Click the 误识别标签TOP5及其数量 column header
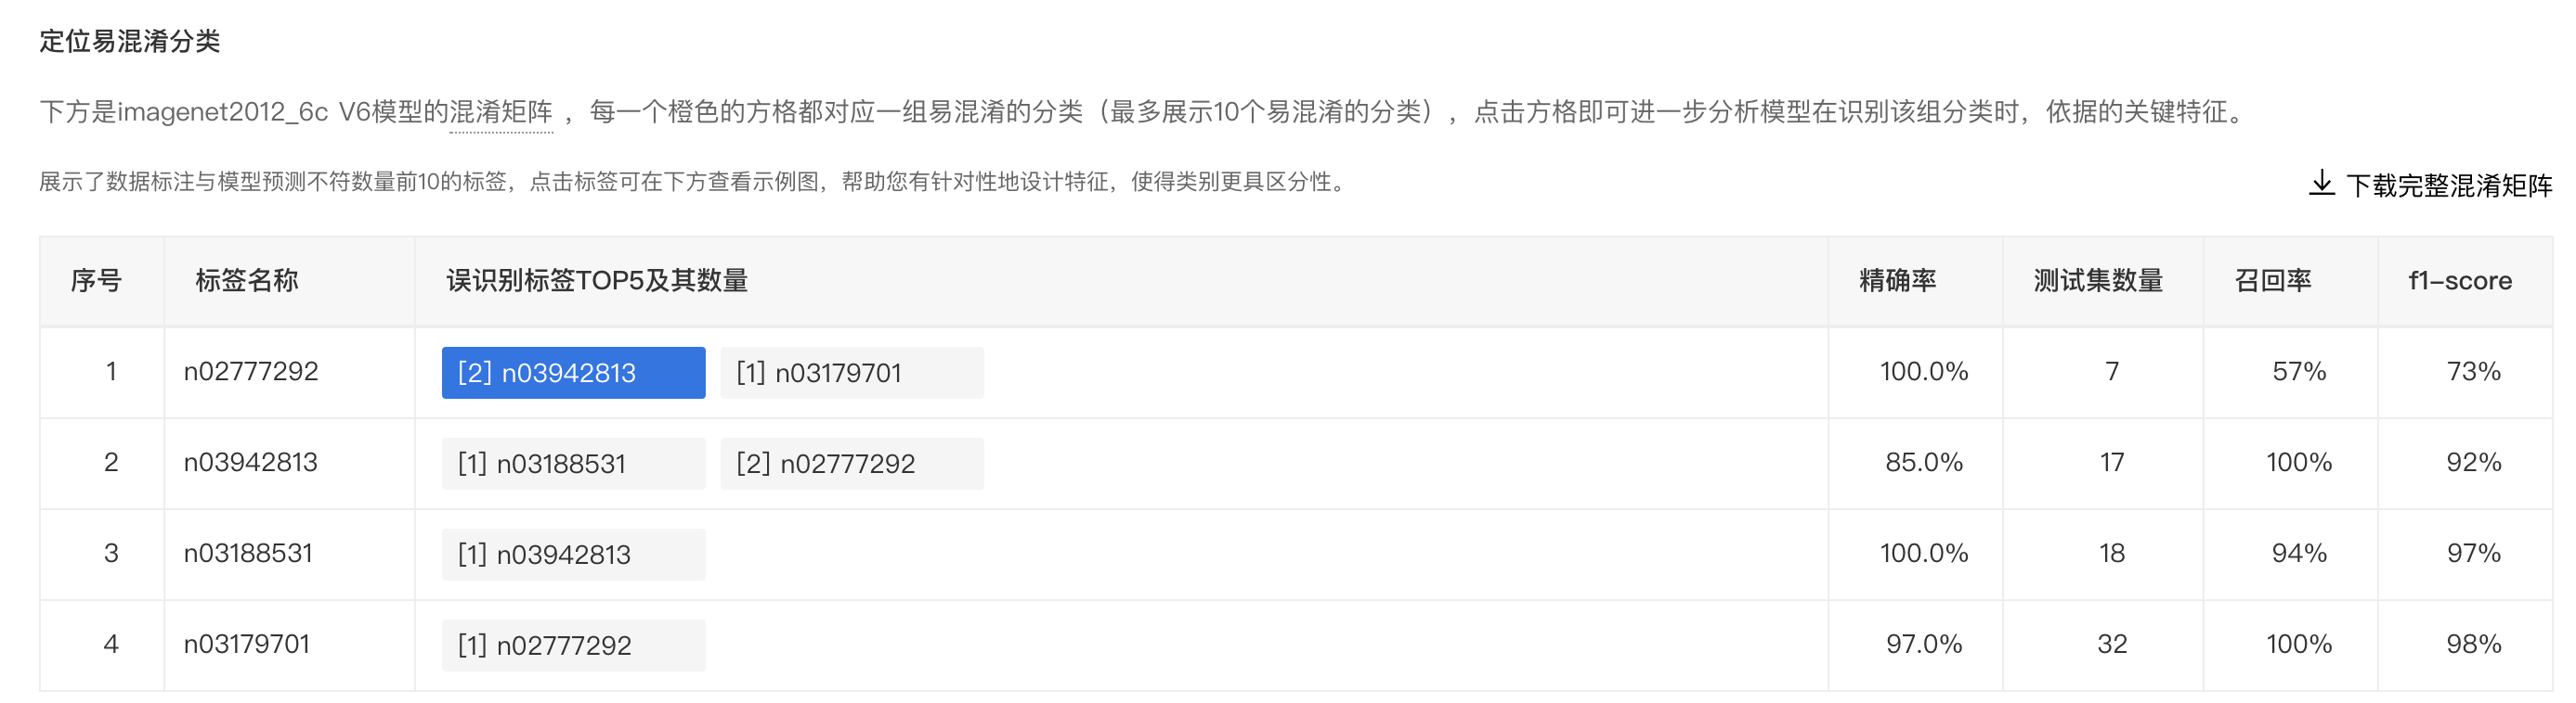The height and width of the screenshot is (703, 2576). 596,281
